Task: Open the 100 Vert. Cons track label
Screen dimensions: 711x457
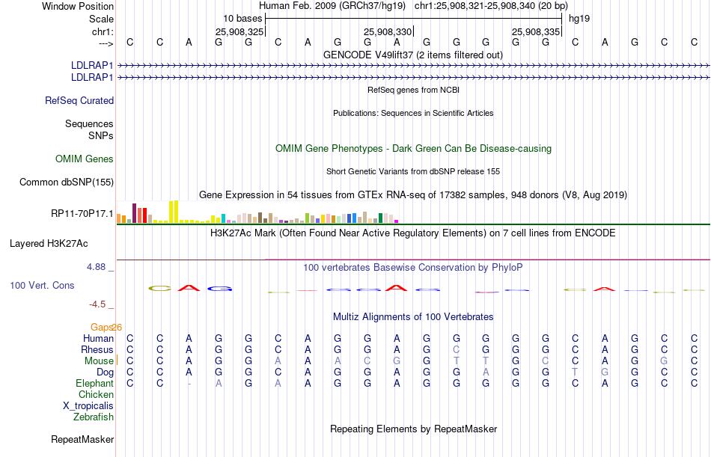Action: (42, 286)
